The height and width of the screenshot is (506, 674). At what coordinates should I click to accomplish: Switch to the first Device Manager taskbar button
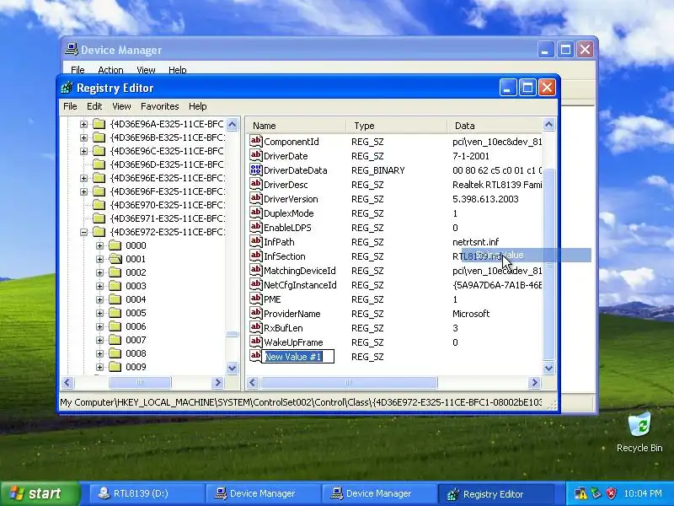pos(263,493)
